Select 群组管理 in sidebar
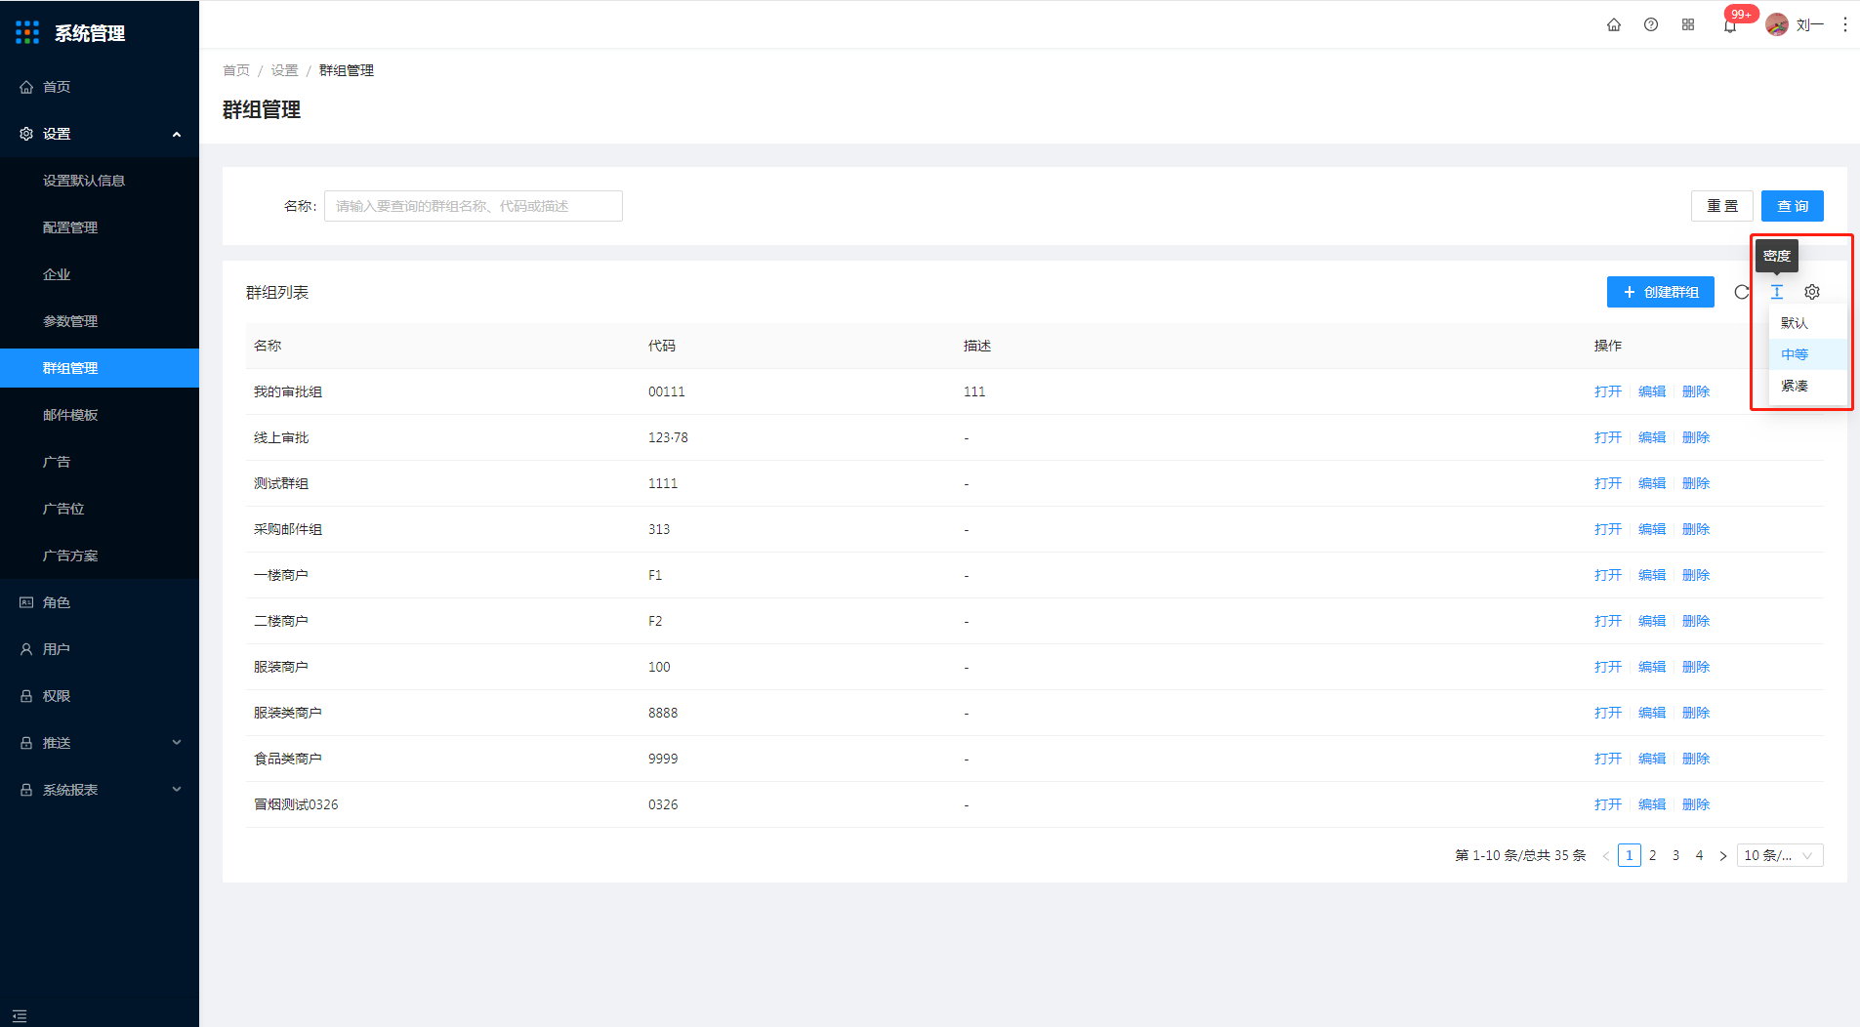The image size is (1860, 1027). (100, 368)
